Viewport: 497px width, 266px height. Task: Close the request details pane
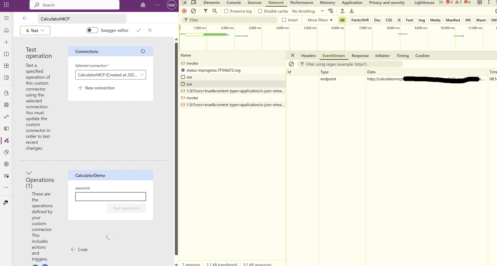(292, 55)
